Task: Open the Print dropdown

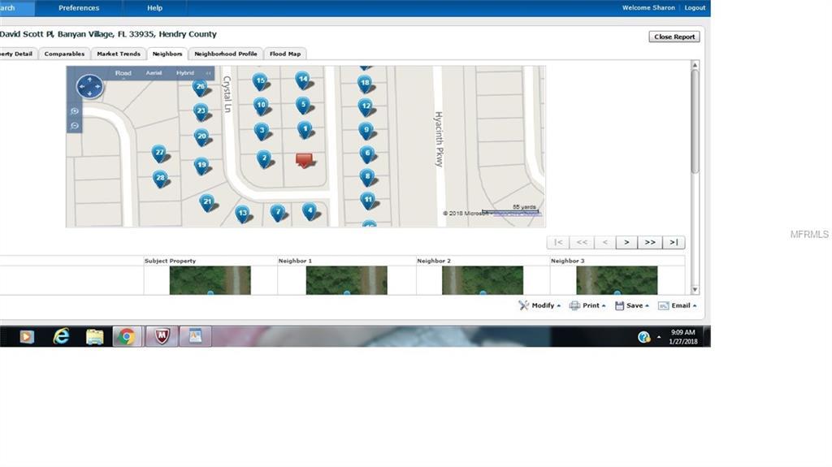Action: coord(587,305)
